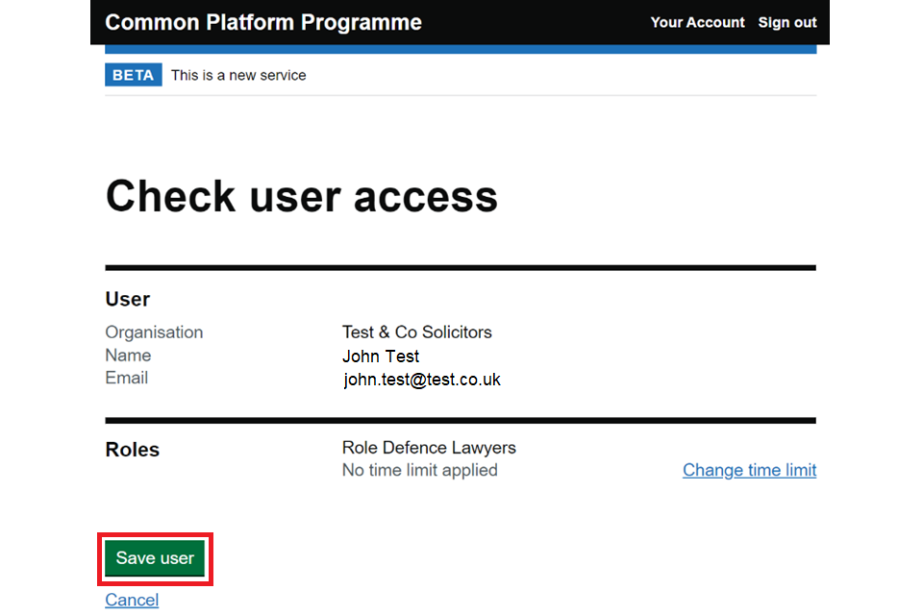Click the Common Platform Programme header title
The width and height of the screenshot is (923, 615).
[263, 22]
